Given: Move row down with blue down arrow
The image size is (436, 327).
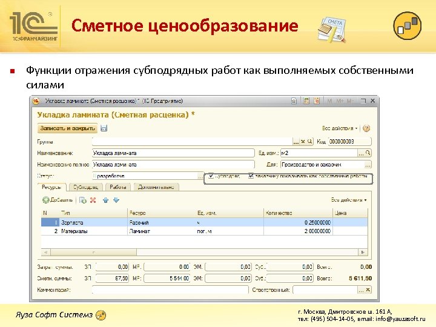Looking at the screenshot, I should [116, 200].
